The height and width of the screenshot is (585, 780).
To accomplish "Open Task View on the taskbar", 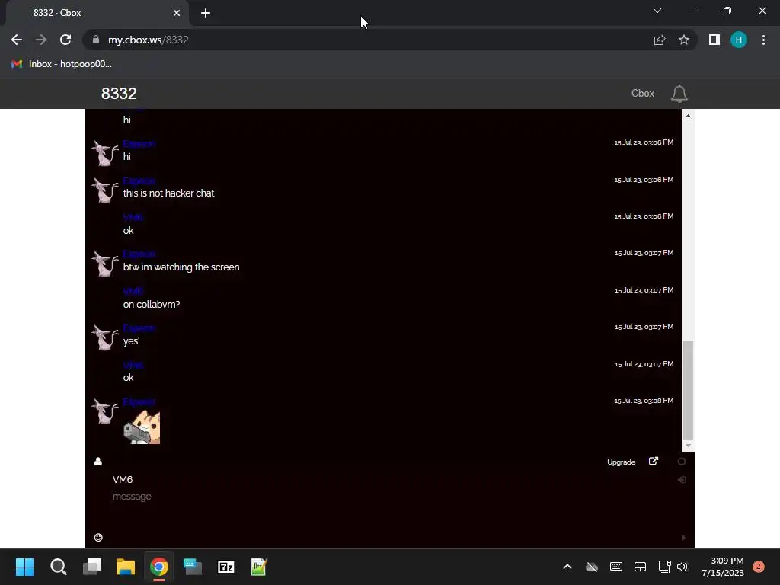I will (92, 567).
